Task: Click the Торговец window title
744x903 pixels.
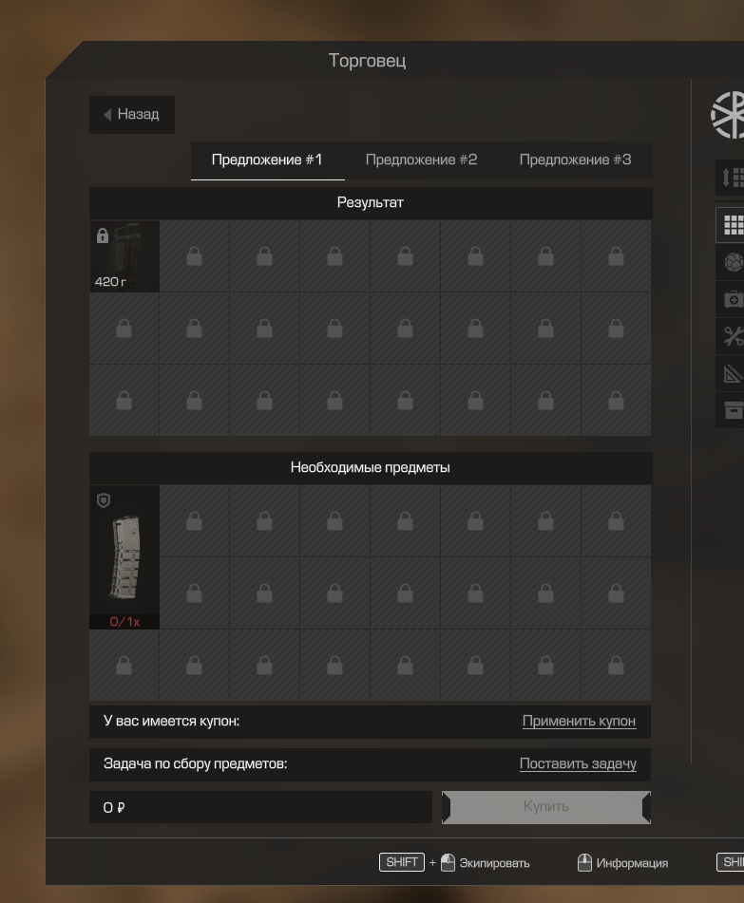Action: click(367, 61)
